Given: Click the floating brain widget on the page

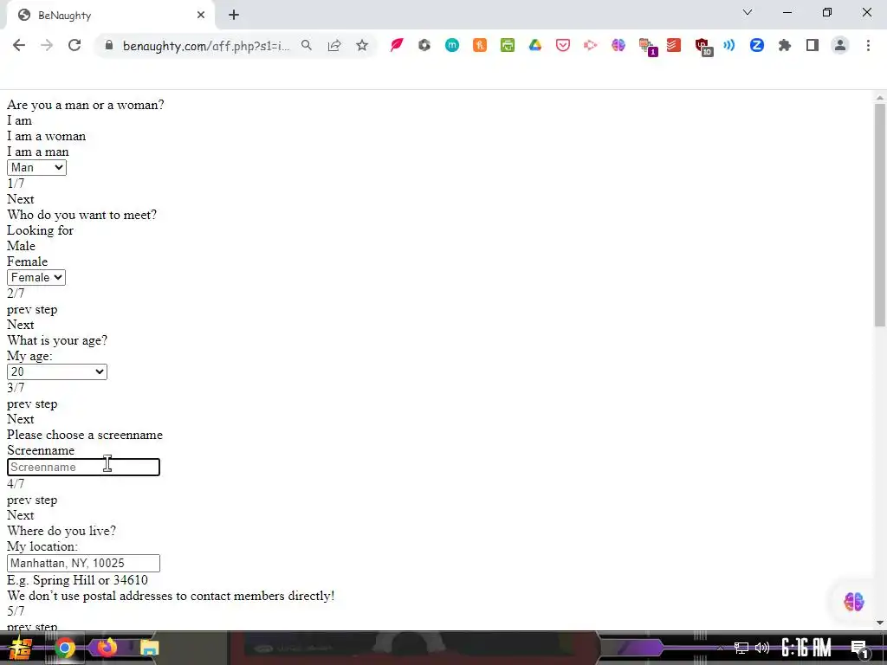Looking at the screenshot, I should 853,601.
